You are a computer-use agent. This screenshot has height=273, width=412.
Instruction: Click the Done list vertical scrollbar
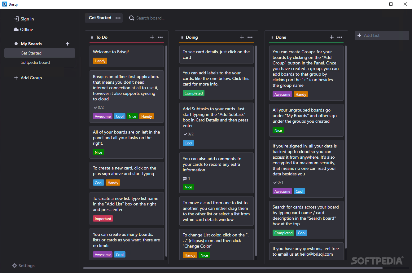346,147
